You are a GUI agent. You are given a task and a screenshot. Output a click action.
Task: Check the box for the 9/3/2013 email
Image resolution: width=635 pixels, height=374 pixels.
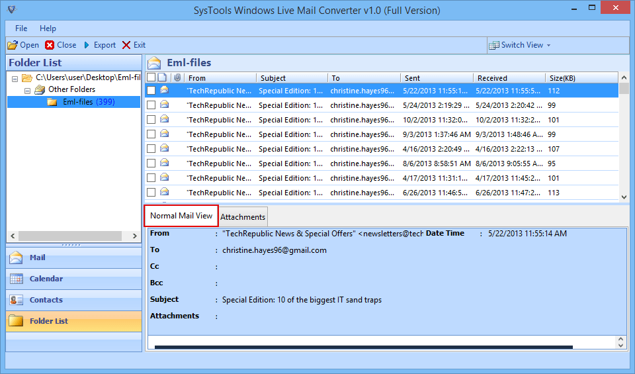click(x=151, y=134)
